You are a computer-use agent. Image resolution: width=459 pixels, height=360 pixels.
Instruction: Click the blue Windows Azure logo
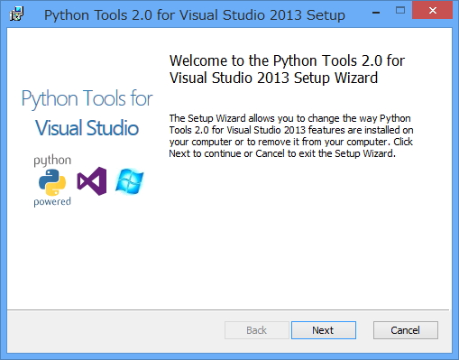(x=130, y=181)
